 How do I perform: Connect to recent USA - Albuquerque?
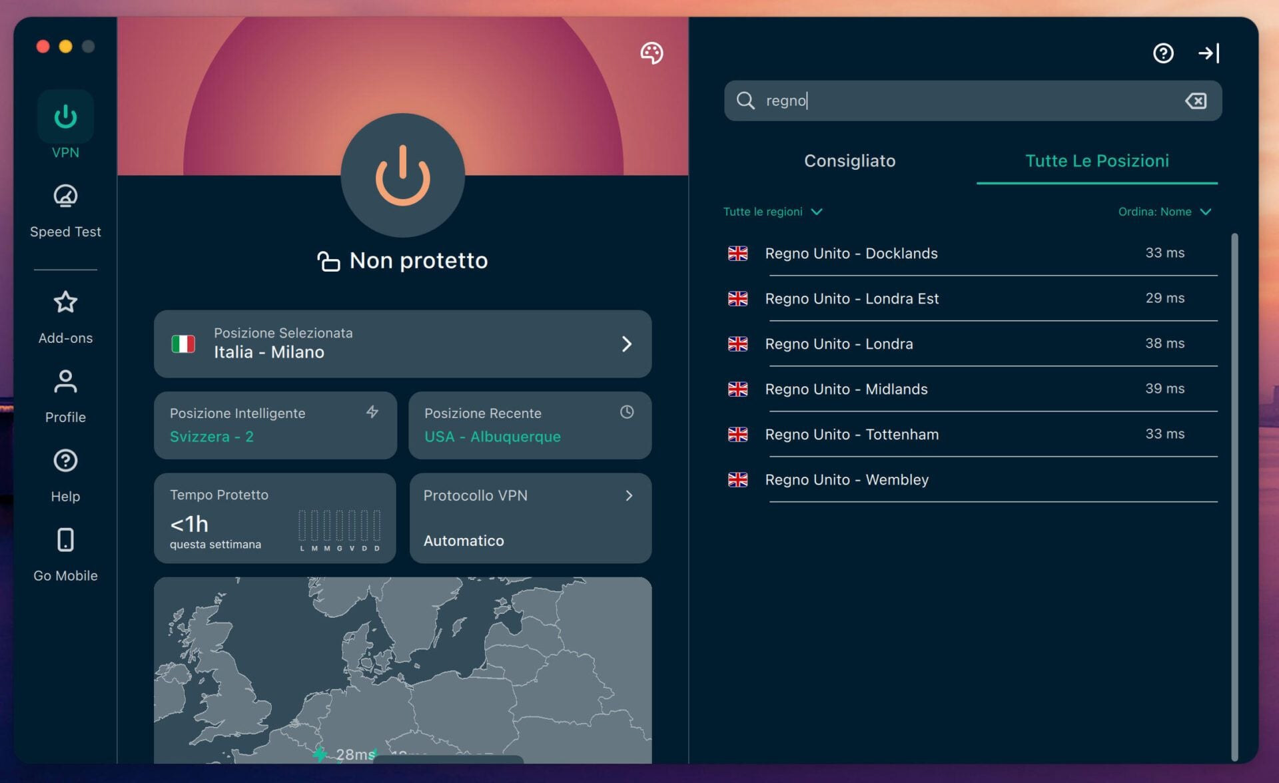(530, 425)
